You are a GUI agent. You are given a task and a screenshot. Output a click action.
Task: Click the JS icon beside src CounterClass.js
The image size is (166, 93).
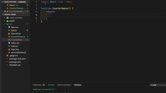[9, 37]
